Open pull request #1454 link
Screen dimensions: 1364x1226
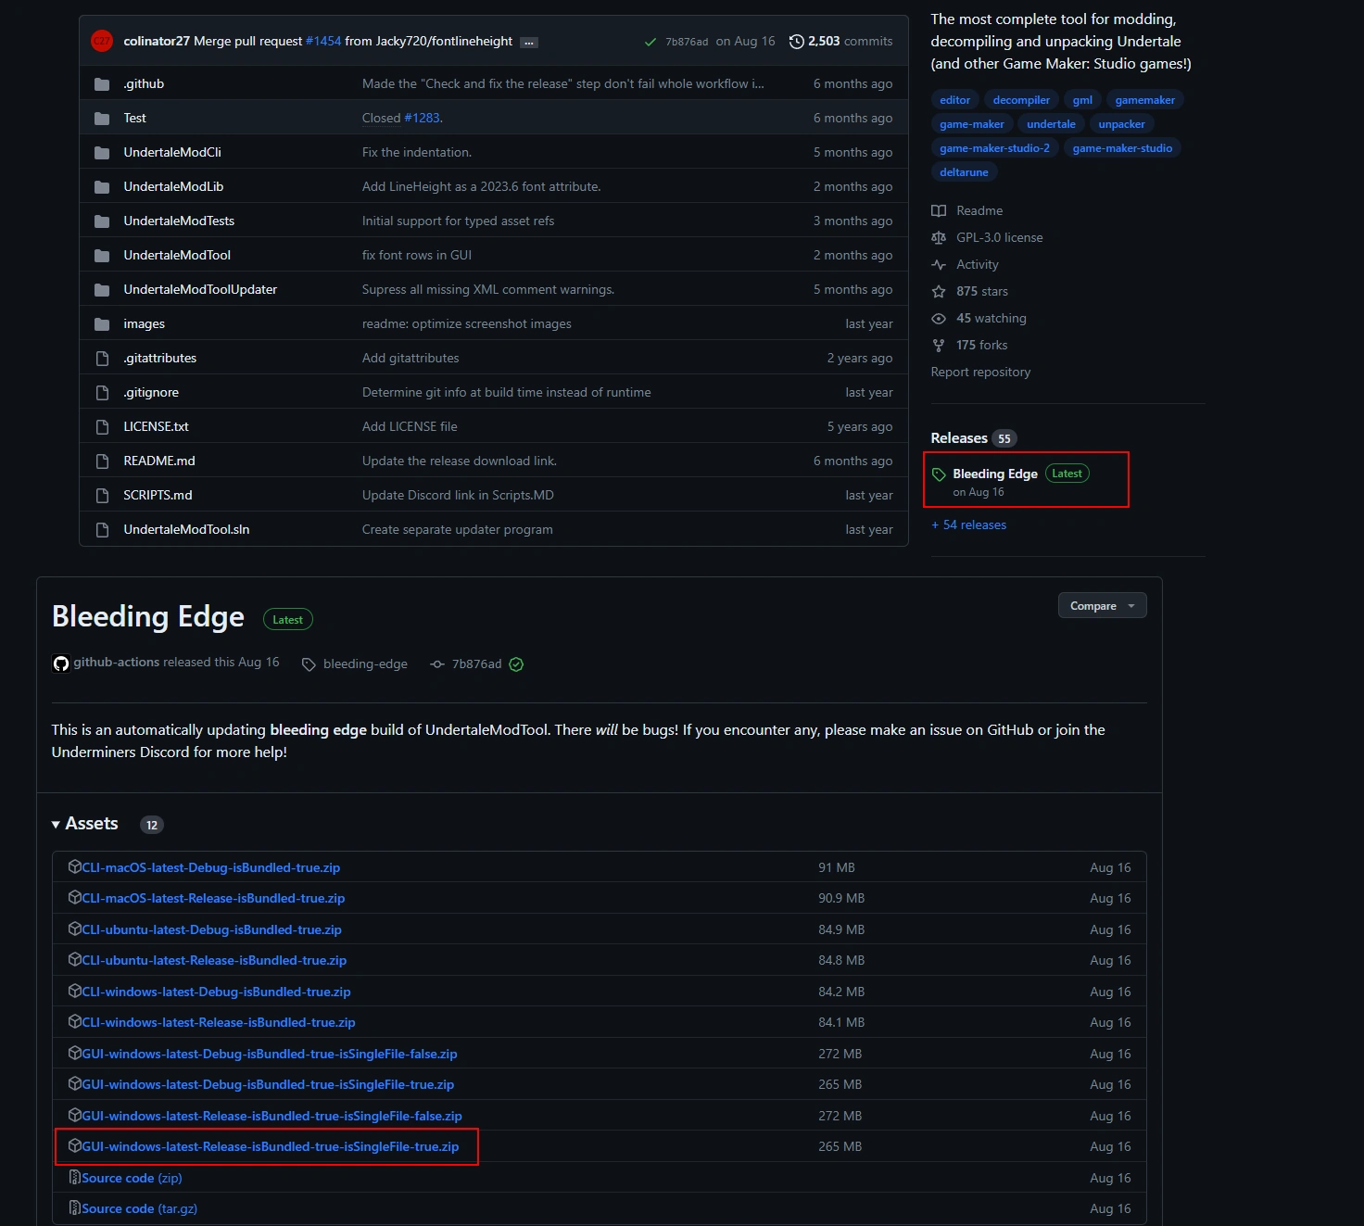323,42
